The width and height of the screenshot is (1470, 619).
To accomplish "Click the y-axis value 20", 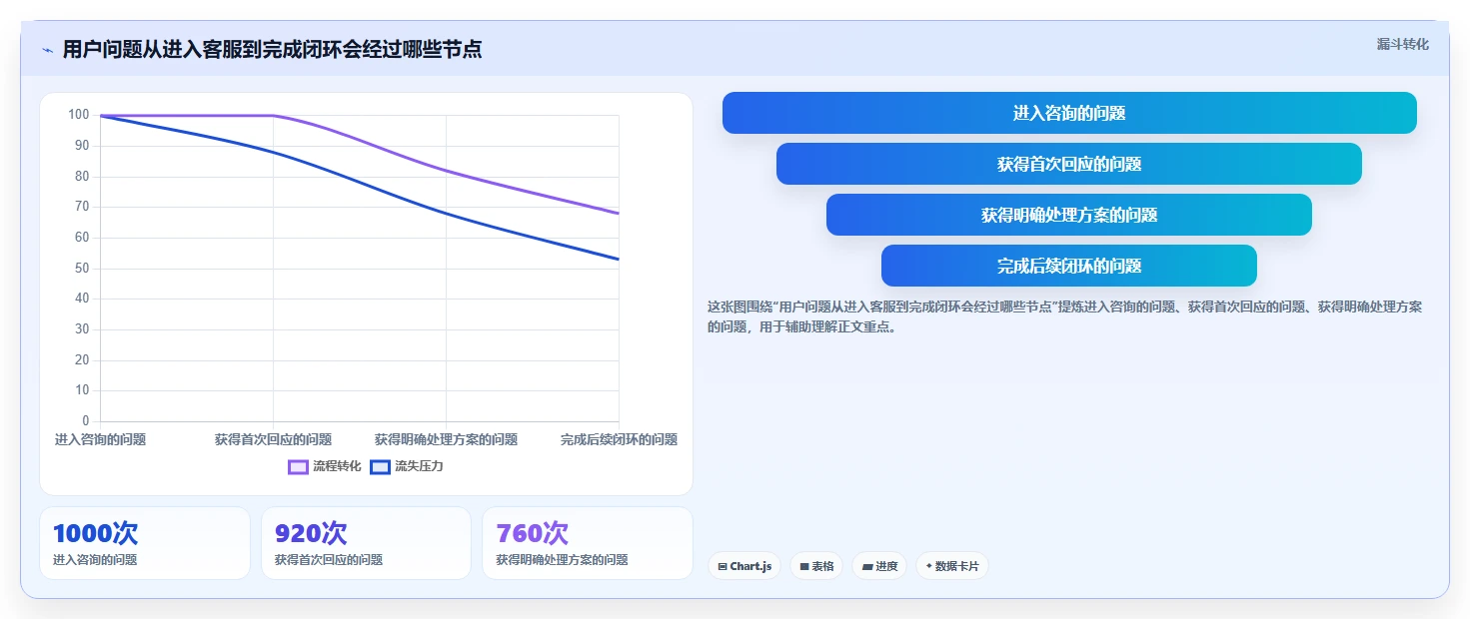I will point(82,360).
